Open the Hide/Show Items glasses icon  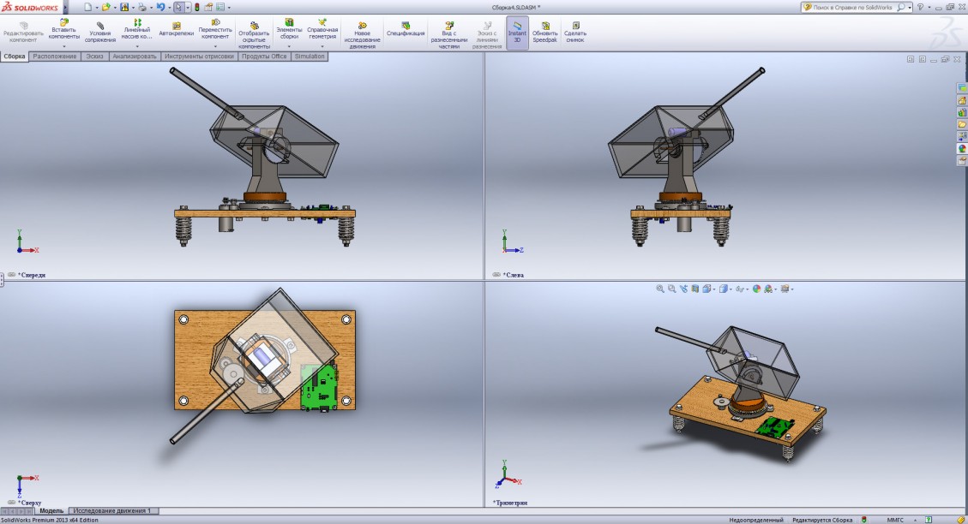(740, 289)
